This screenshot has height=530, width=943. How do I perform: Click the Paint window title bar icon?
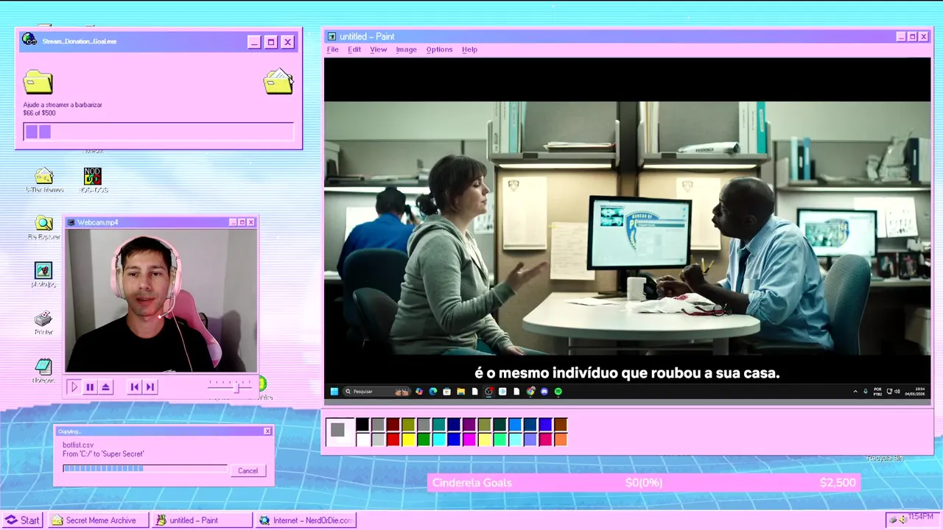point(332,37)
